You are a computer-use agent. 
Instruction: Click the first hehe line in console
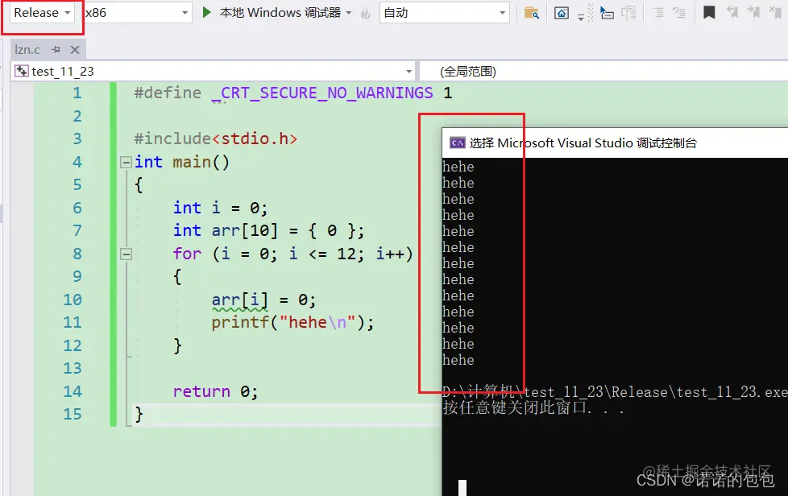coord(458,167)
